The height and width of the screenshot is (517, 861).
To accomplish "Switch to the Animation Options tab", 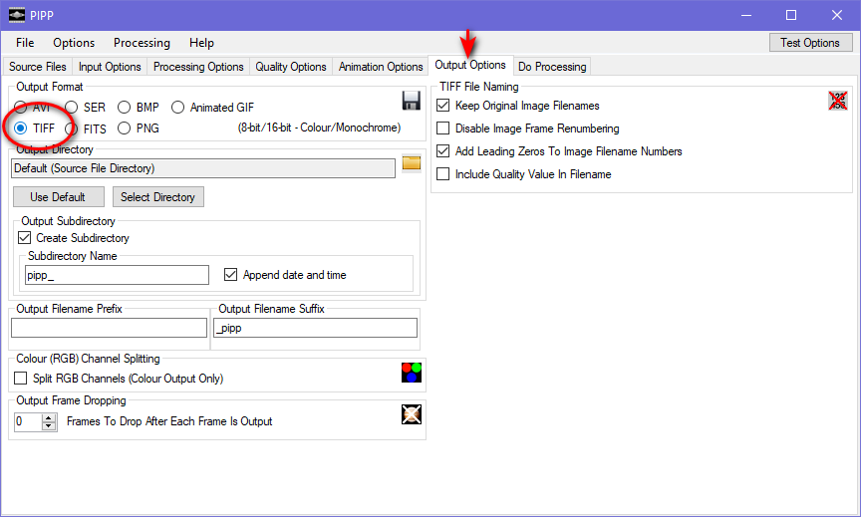I will pyautogui.click(x=381, y=67).
